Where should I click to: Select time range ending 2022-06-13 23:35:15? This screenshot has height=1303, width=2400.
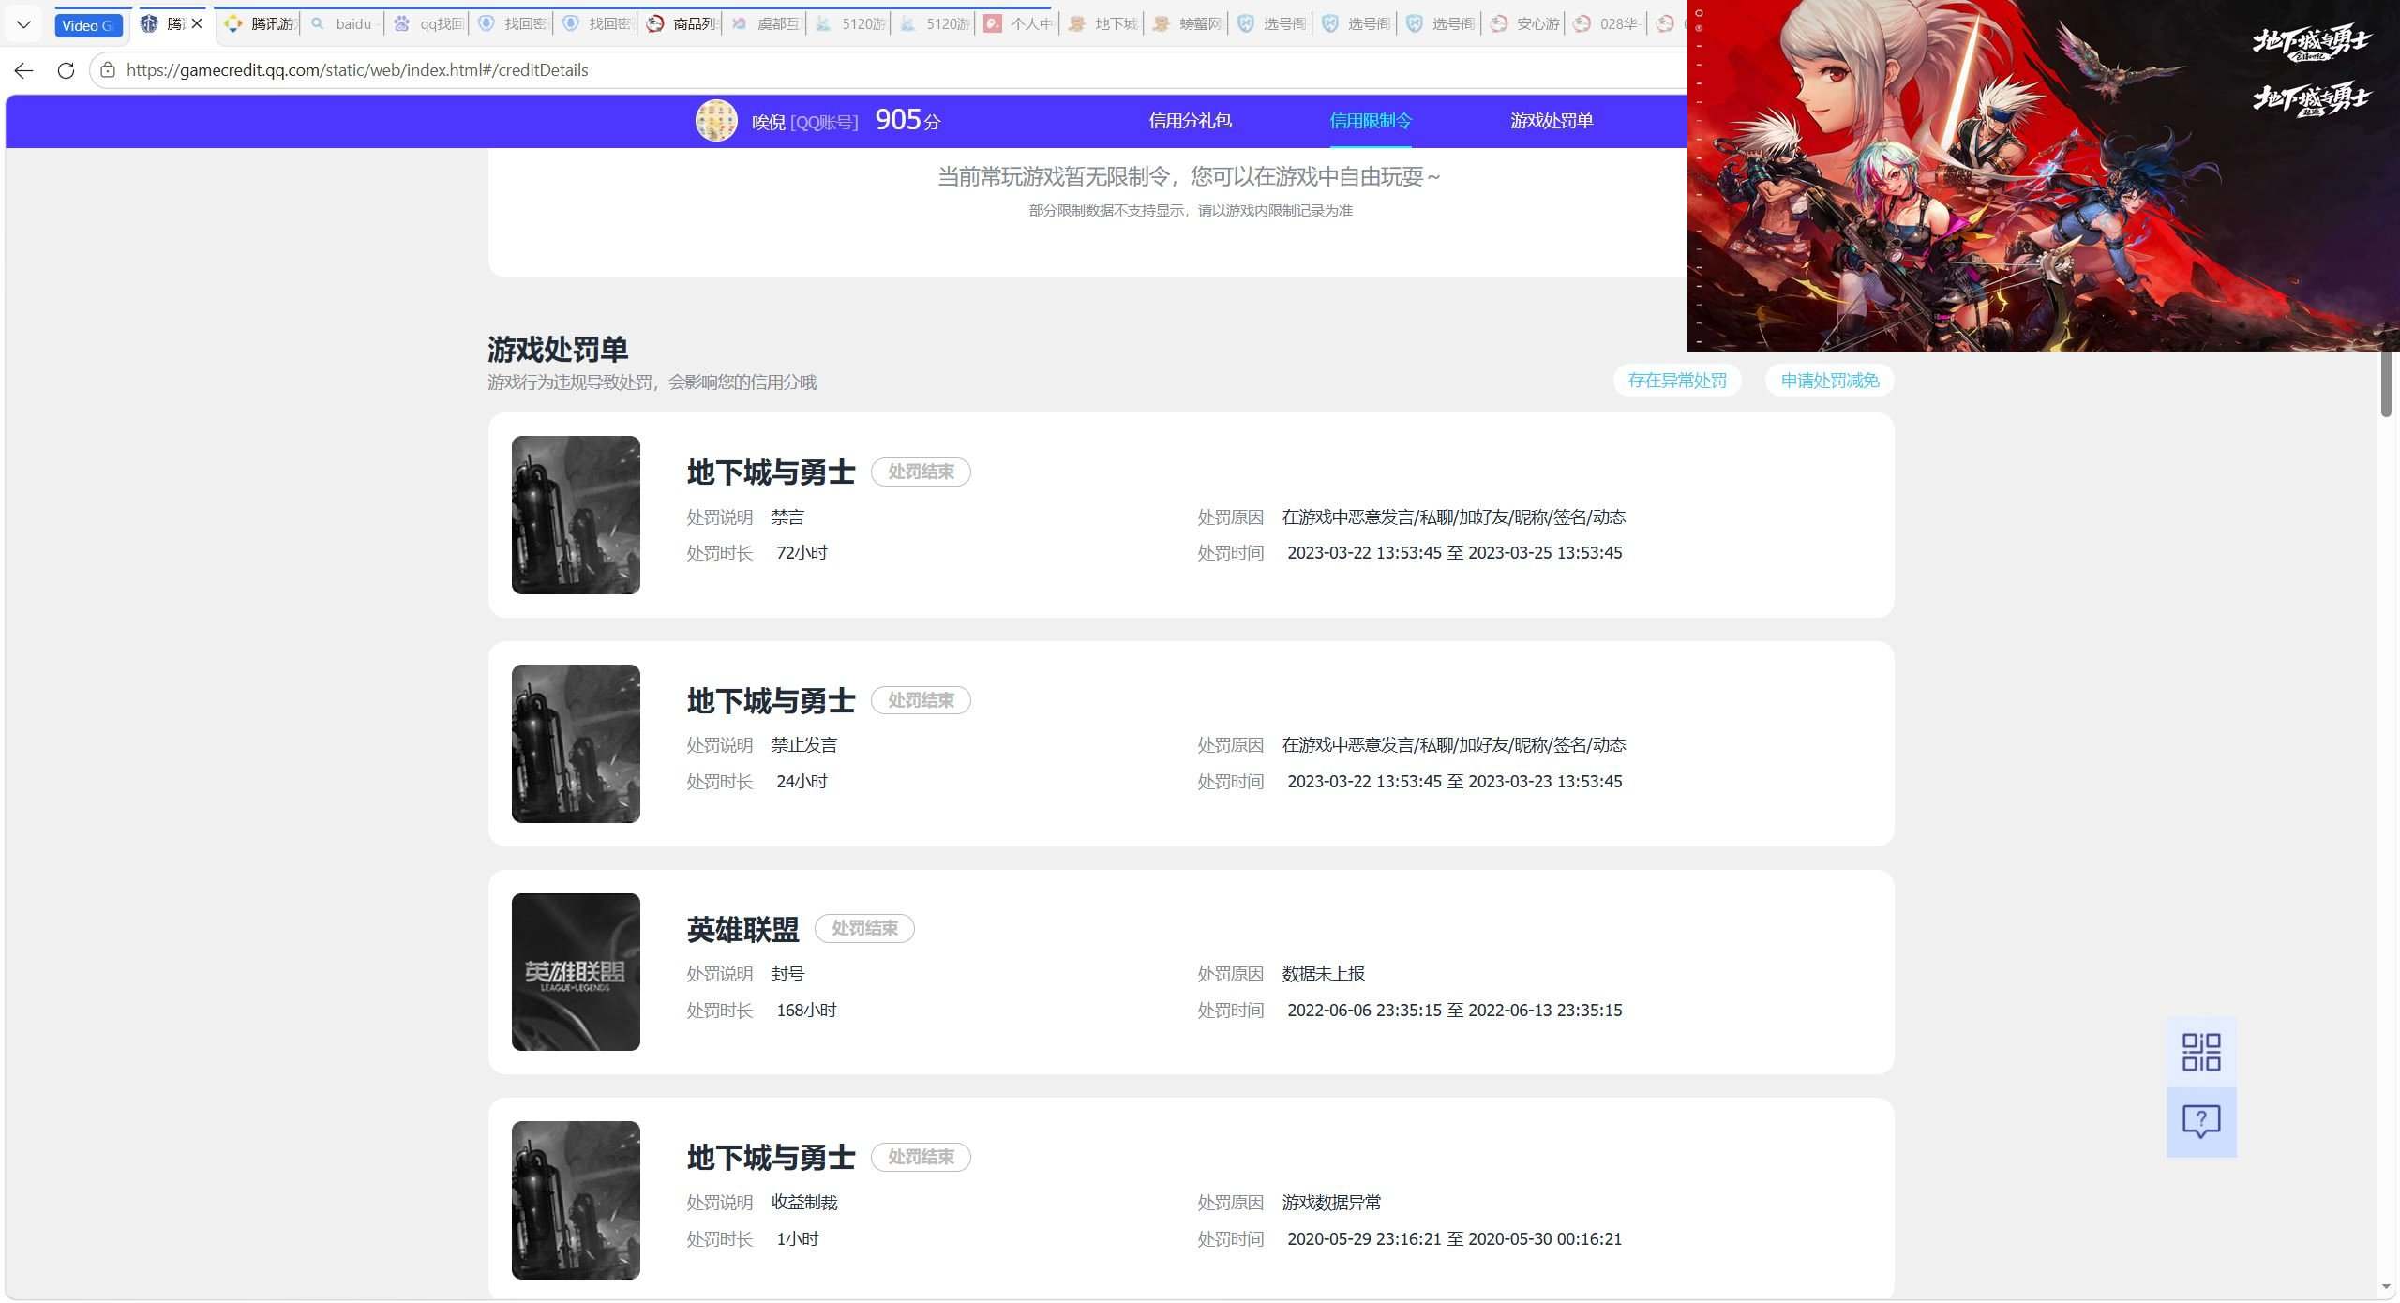click(x=1455, y=1011)
